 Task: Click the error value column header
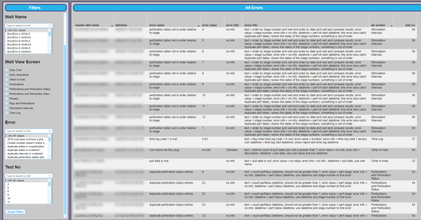209,25
